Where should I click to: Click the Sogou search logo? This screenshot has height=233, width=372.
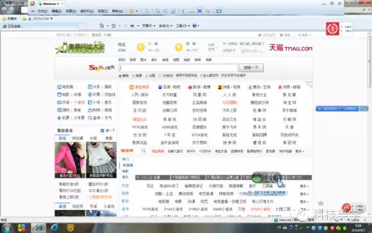[102, 67]
